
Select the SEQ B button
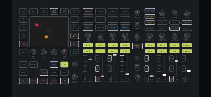pos(33,81)
